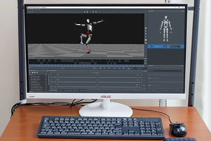Switch to the Body Size Manager tab

coord(67,90)
